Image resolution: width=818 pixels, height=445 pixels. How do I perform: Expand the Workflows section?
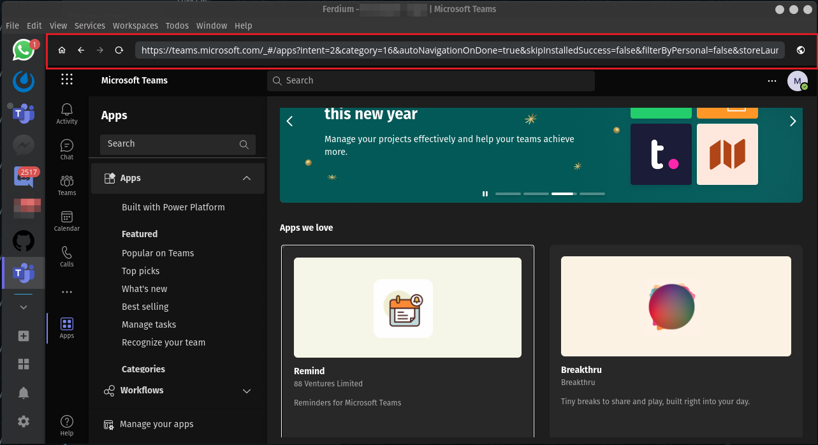247,391
